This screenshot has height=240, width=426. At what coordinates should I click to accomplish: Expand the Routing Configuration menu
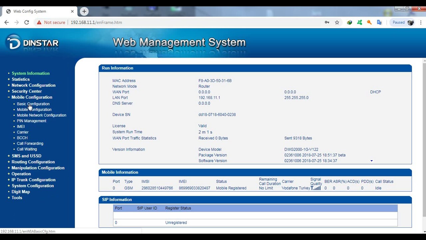pyautogui.click(x=33, y=162)
